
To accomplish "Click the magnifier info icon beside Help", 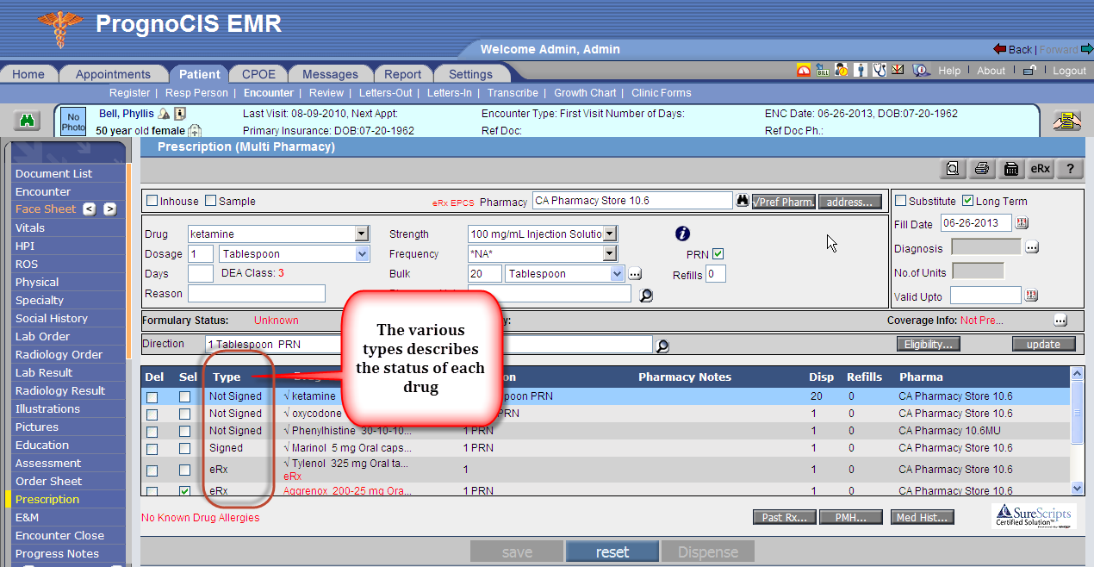I will 921,71.
